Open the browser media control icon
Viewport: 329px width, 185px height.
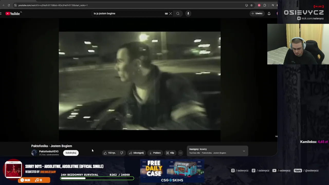[x=273, y=5]
